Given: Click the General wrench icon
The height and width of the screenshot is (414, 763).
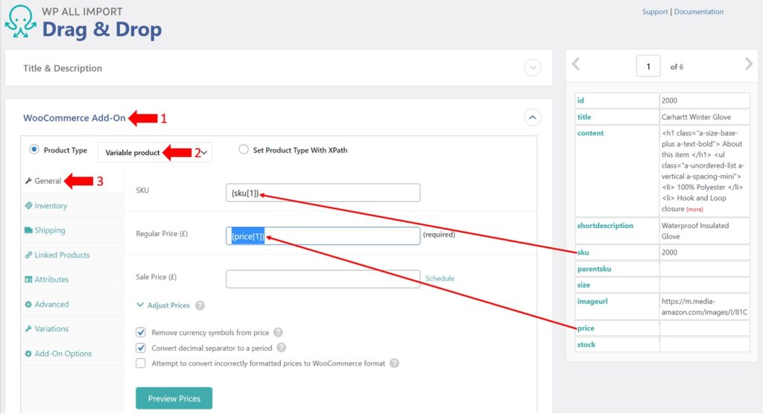Looking at the screenshot, I should pos(28,181).
